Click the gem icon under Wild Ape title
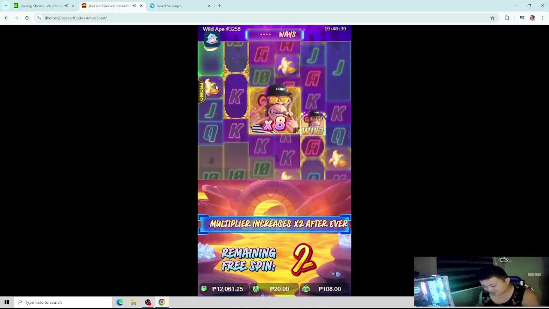 (212, 40)
